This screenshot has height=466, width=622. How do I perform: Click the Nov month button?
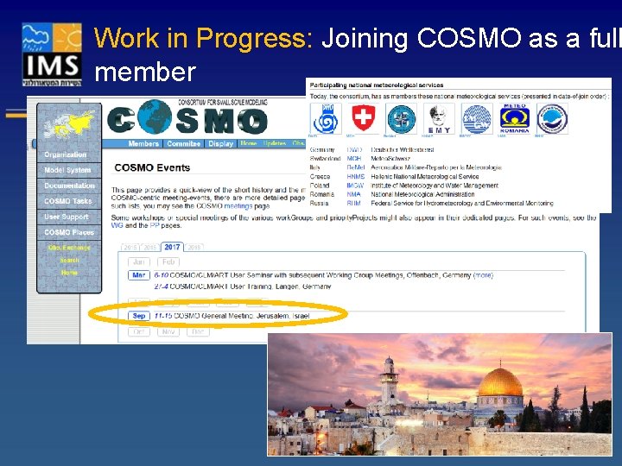coord(168,331)
